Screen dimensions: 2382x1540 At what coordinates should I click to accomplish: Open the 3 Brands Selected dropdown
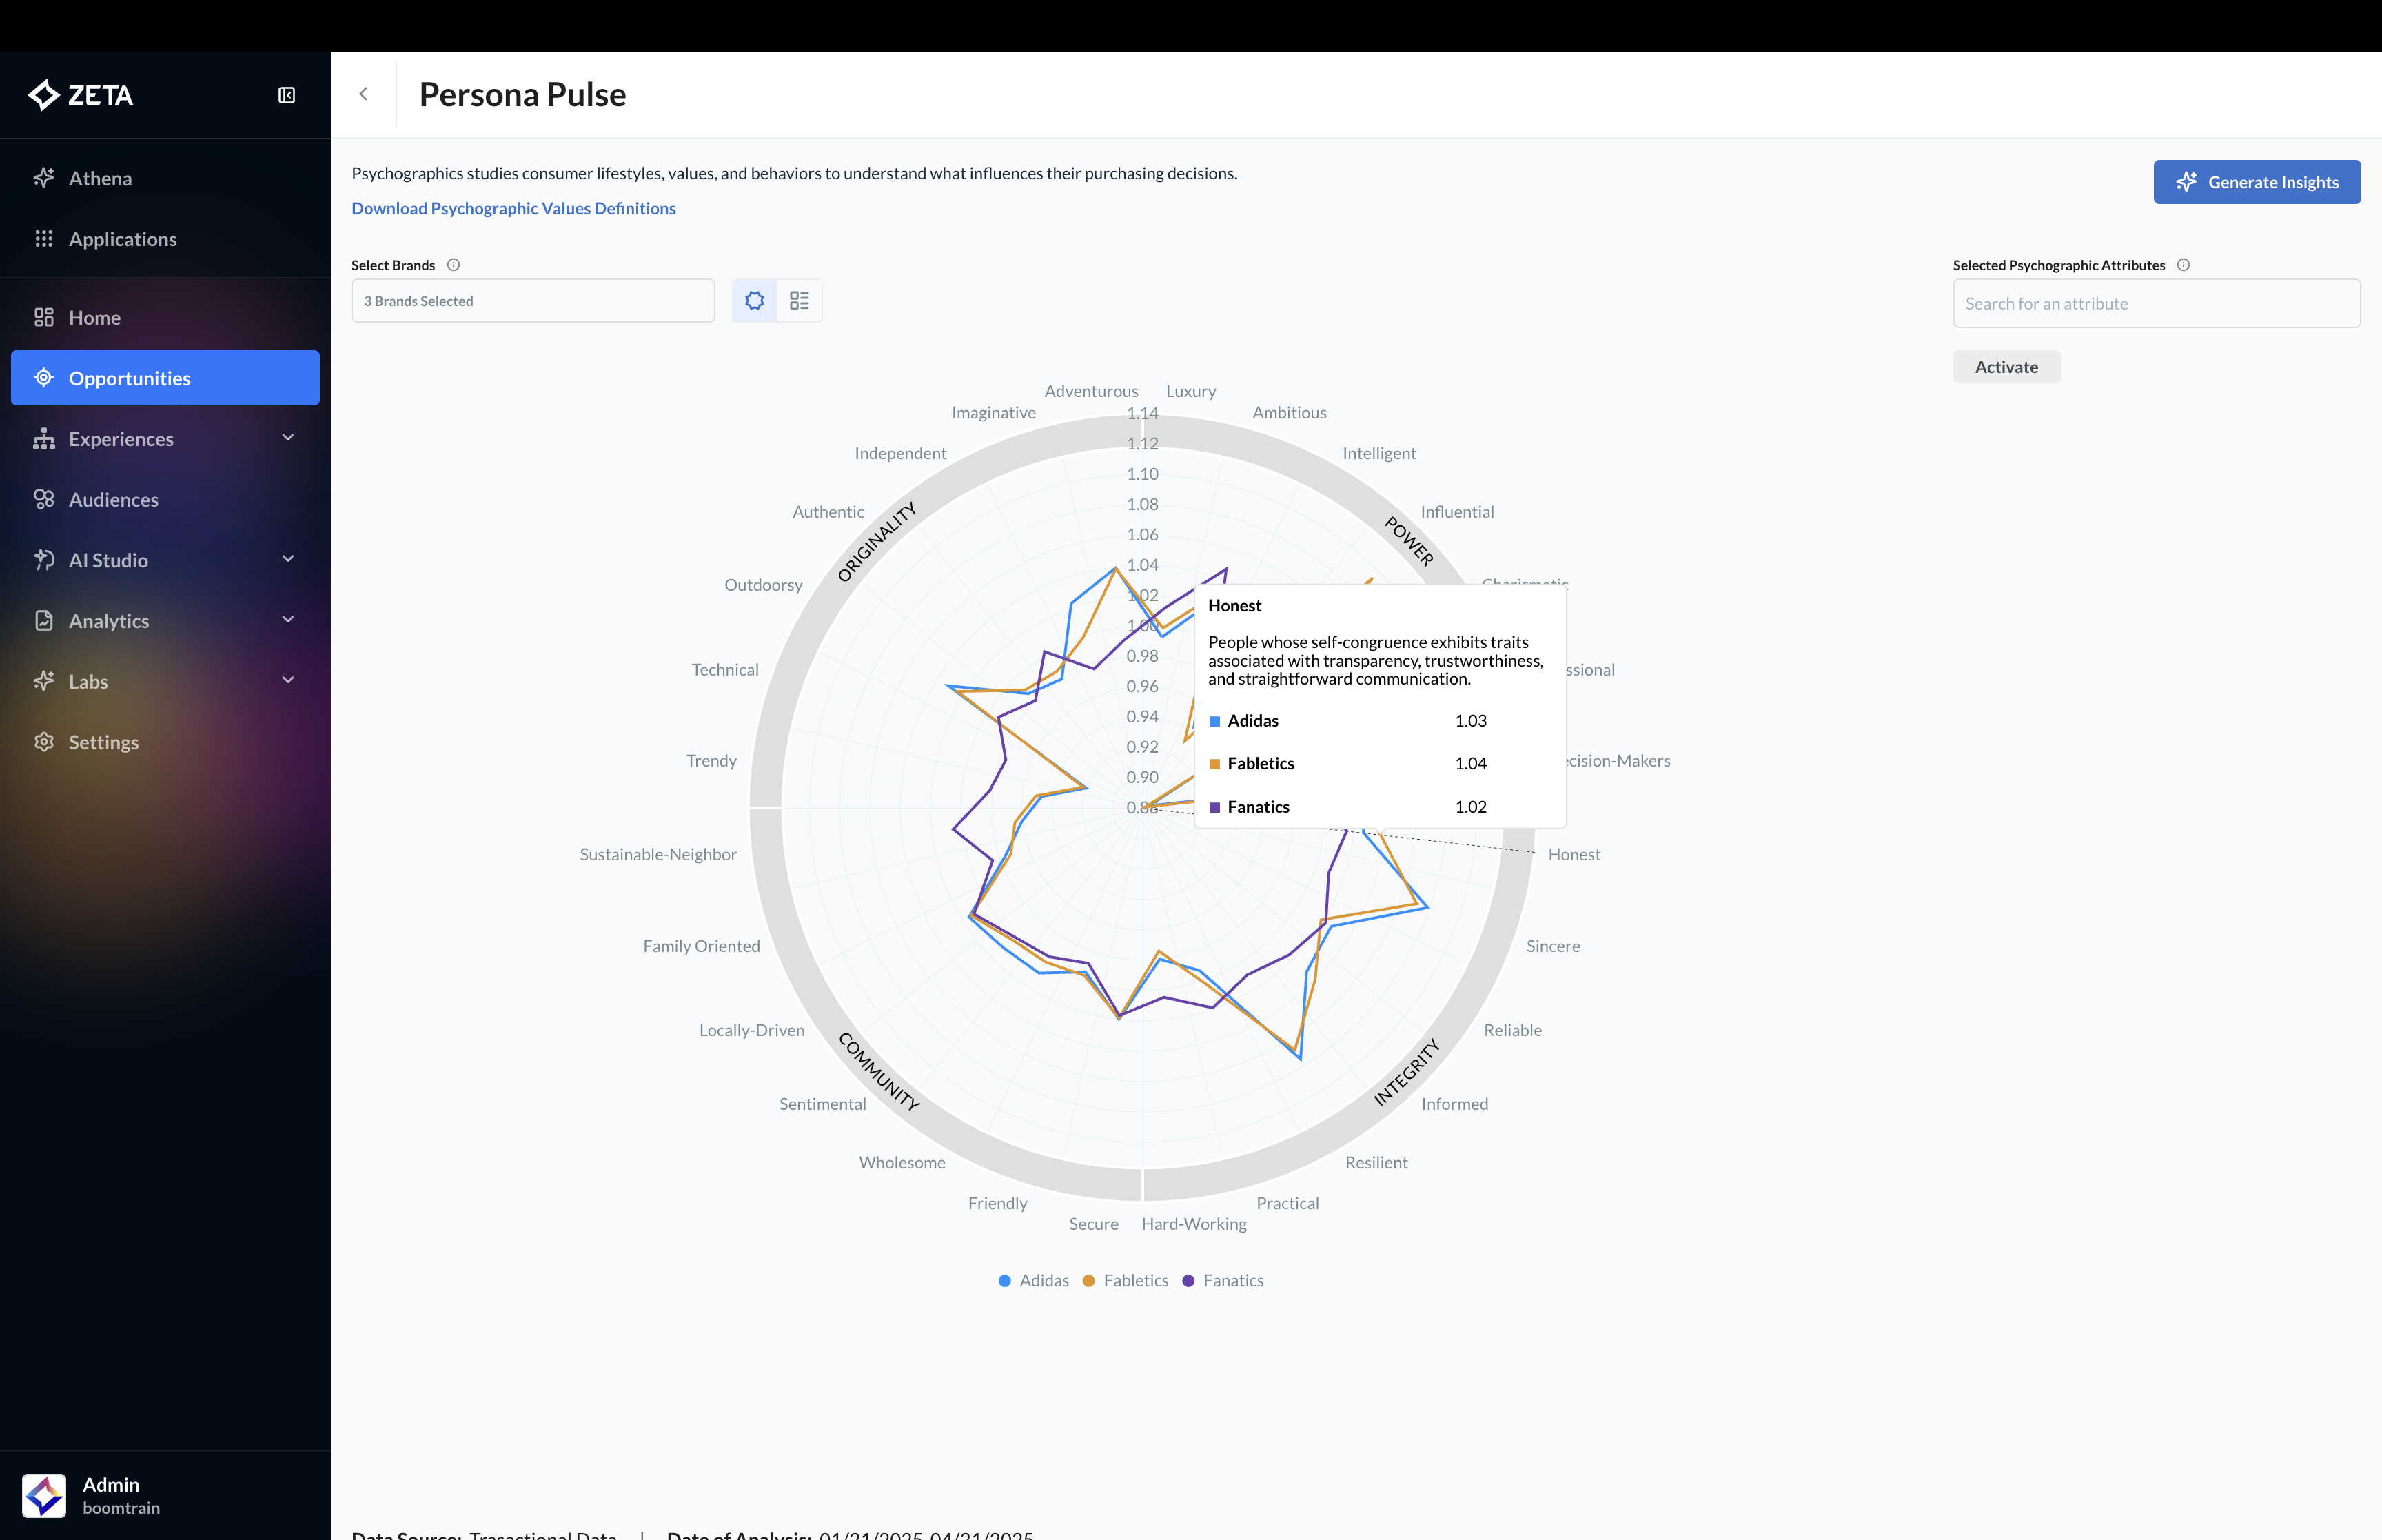point(533,301)
